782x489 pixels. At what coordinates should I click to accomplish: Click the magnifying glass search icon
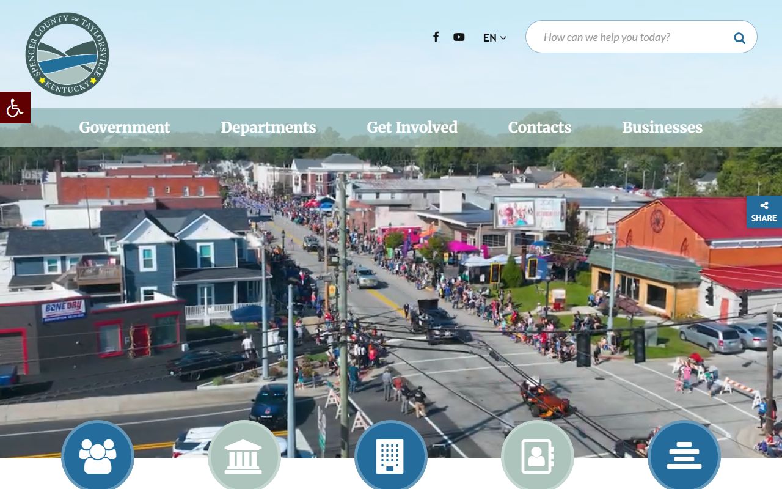point(739,38)
